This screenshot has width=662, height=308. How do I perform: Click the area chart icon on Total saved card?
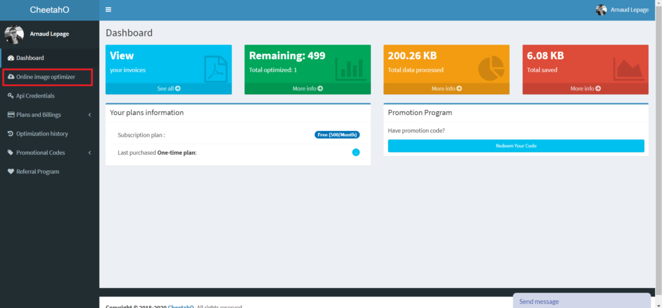tap(628, 69)
